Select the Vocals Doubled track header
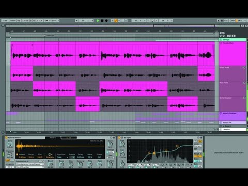The image size is (248, 186). pyautogui.click(x=233, y=116)
